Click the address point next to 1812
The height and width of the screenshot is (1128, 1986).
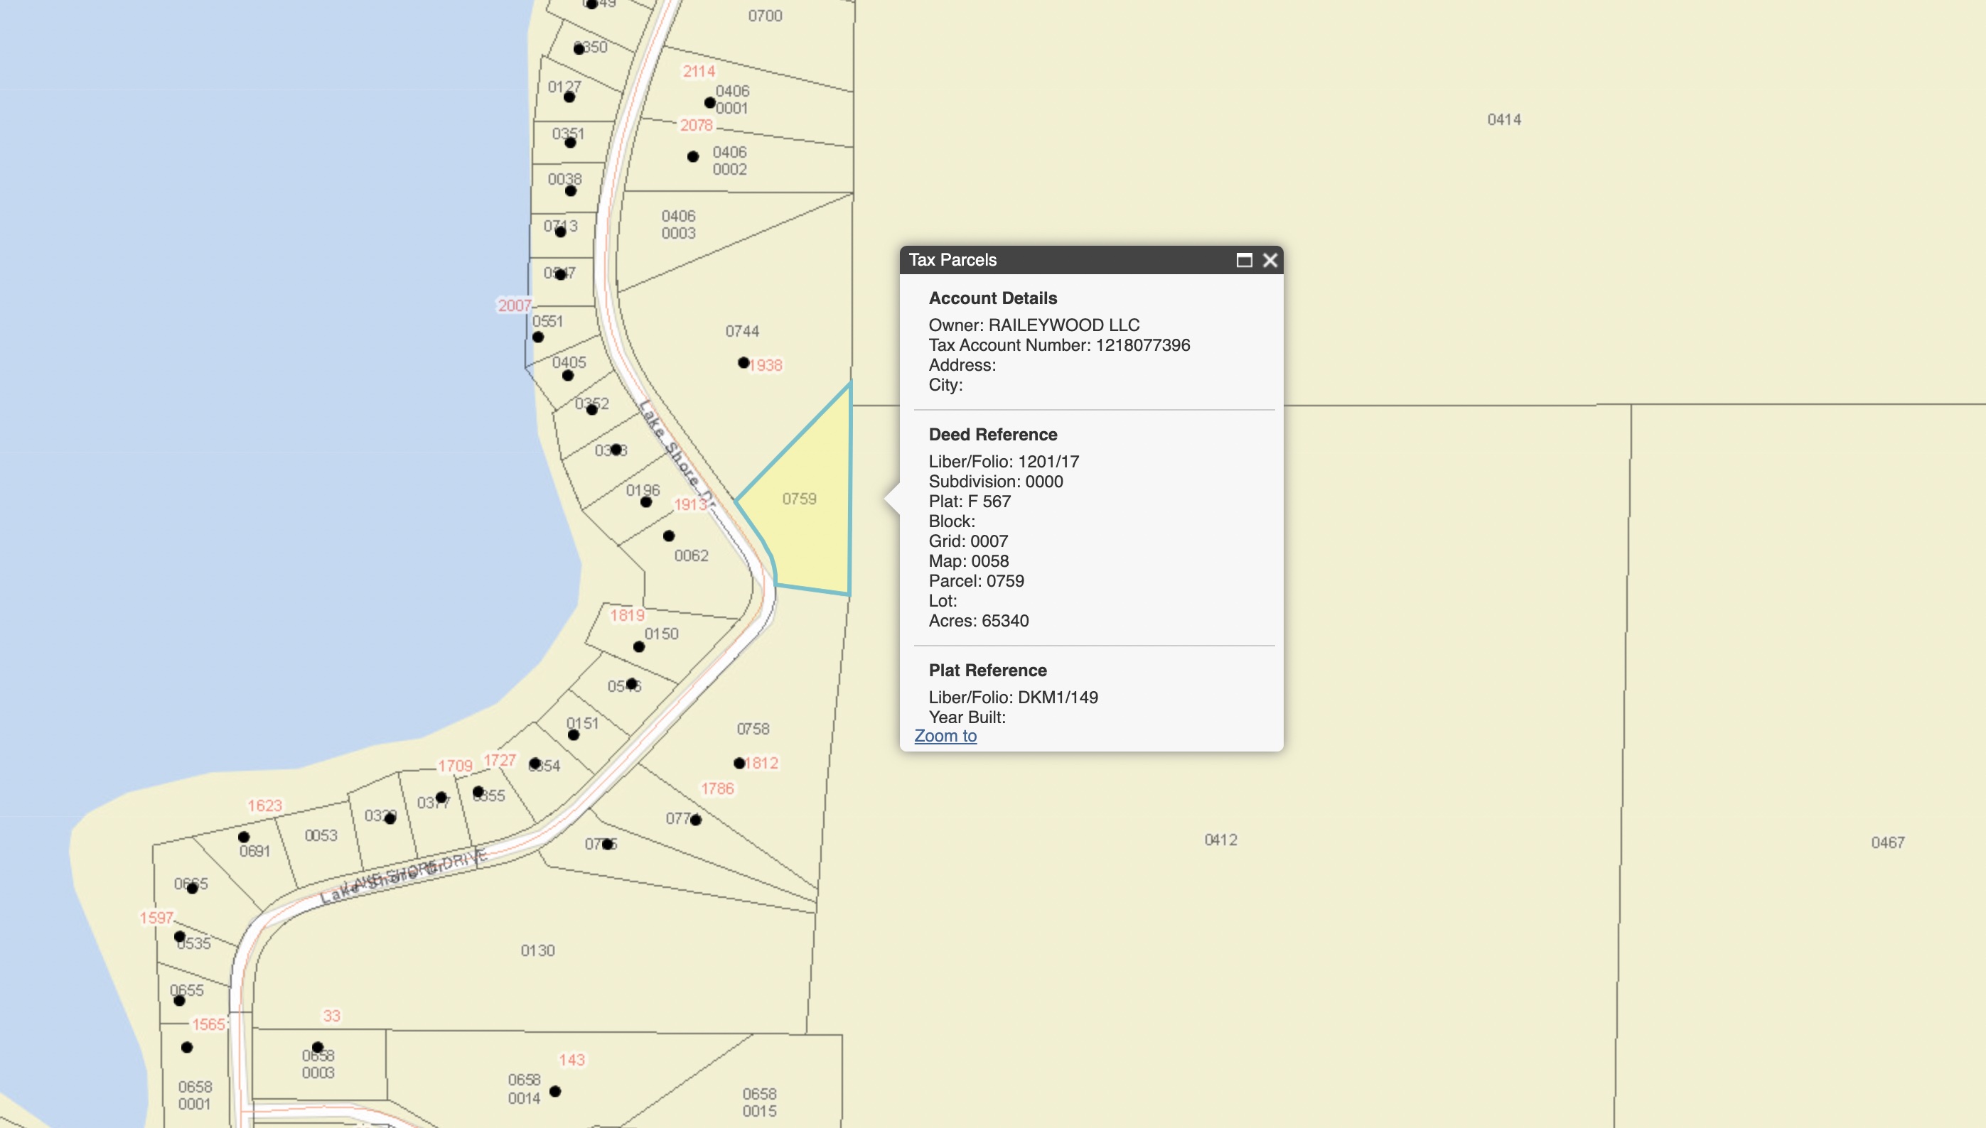coord(739,763)
